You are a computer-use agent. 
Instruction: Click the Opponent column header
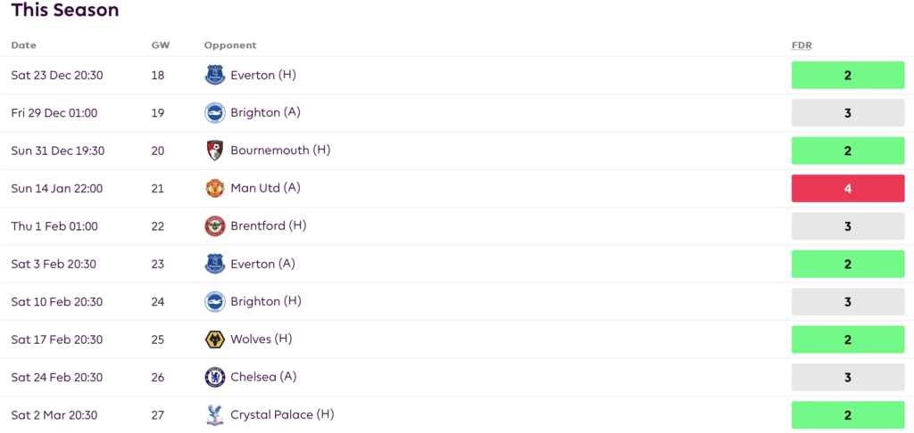tap(229, 45)
